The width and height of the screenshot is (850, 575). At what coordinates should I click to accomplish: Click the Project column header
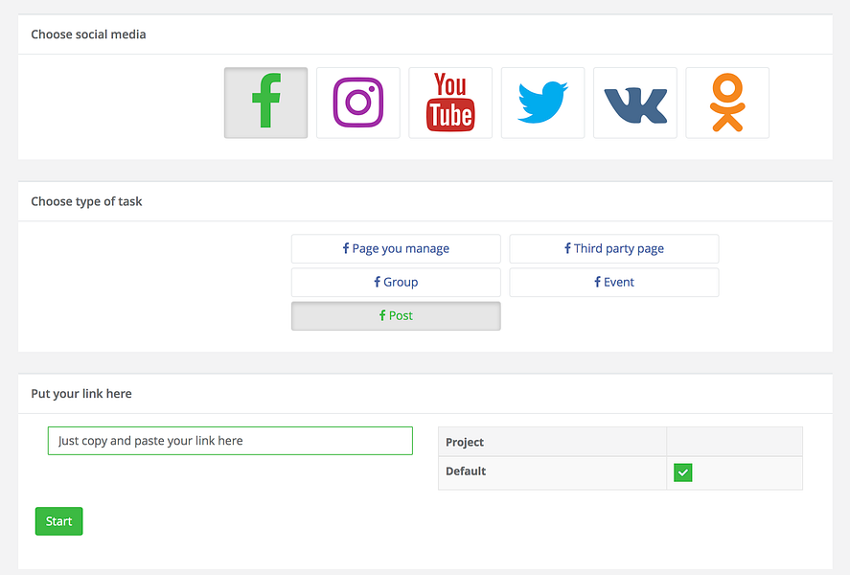pos(465,442)
